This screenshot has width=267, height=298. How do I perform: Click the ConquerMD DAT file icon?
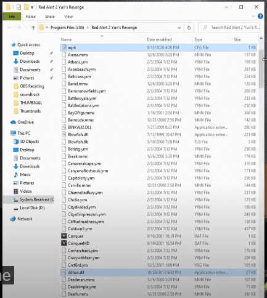(x=64, y=243)
